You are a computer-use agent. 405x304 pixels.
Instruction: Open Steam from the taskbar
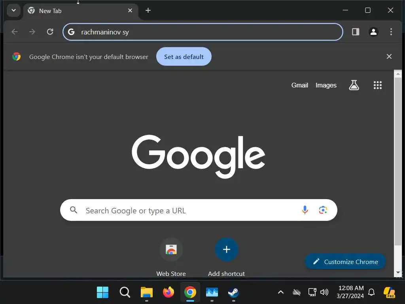pyautogui.click(x=233, y=292)
